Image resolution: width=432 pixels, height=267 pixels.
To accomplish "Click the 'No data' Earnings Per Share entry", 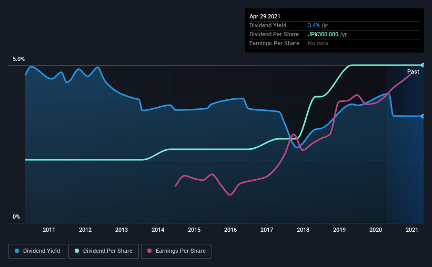I will (x=318, y=43).
